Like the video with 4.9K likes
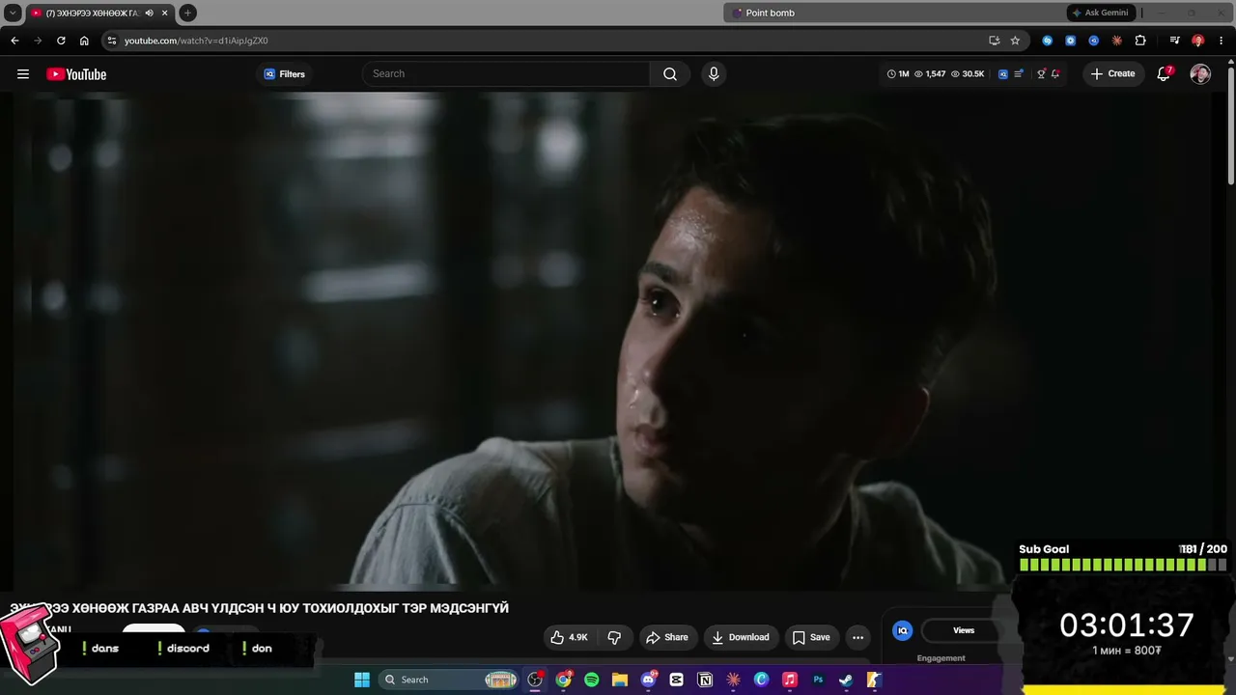 pos(569,637)
